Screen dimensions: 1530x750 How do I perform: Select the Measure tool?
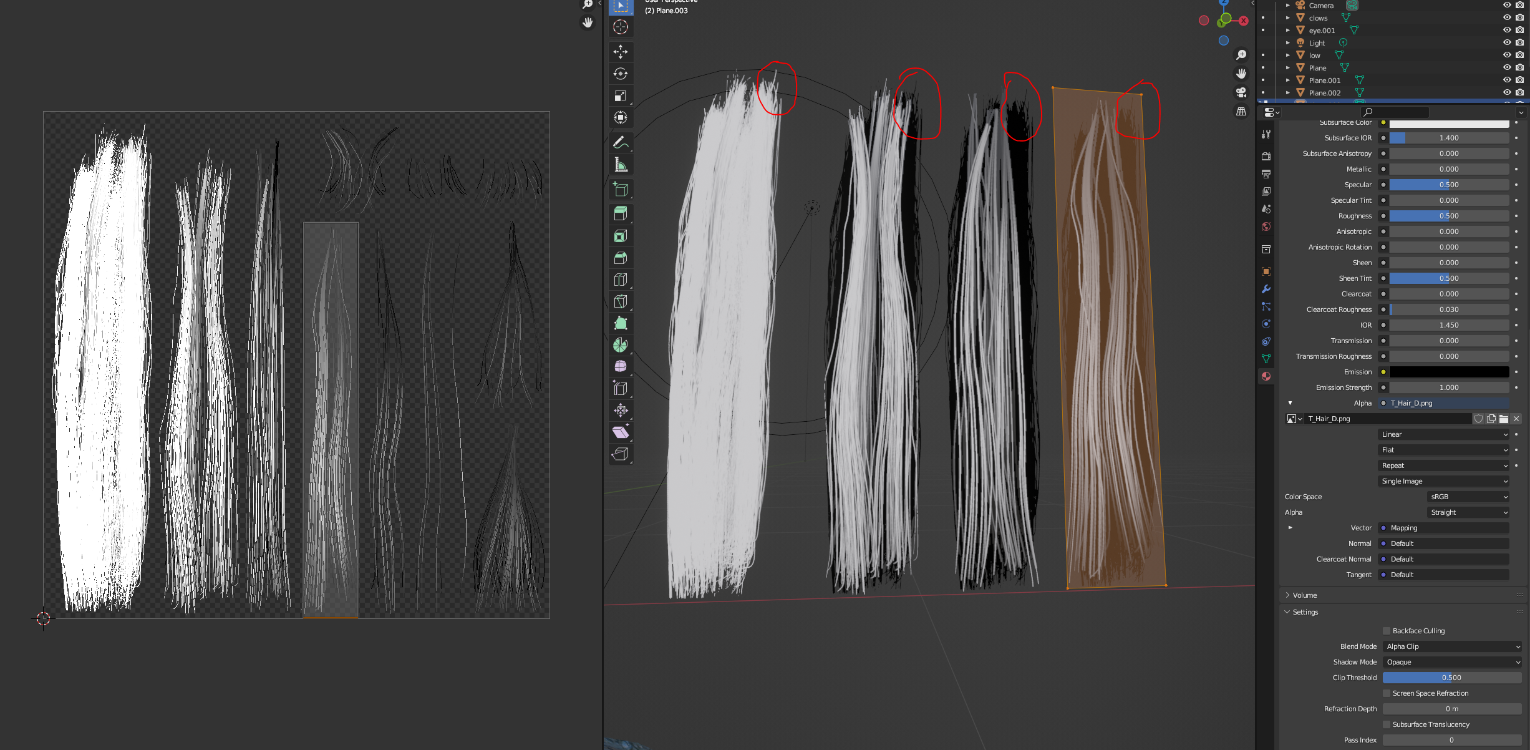click(x=621, y=165)
